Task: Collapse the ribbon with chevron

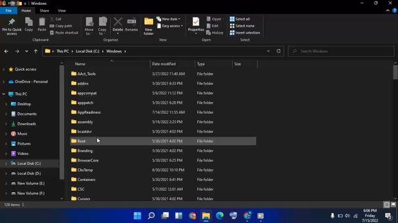Action: pos(387,11)
